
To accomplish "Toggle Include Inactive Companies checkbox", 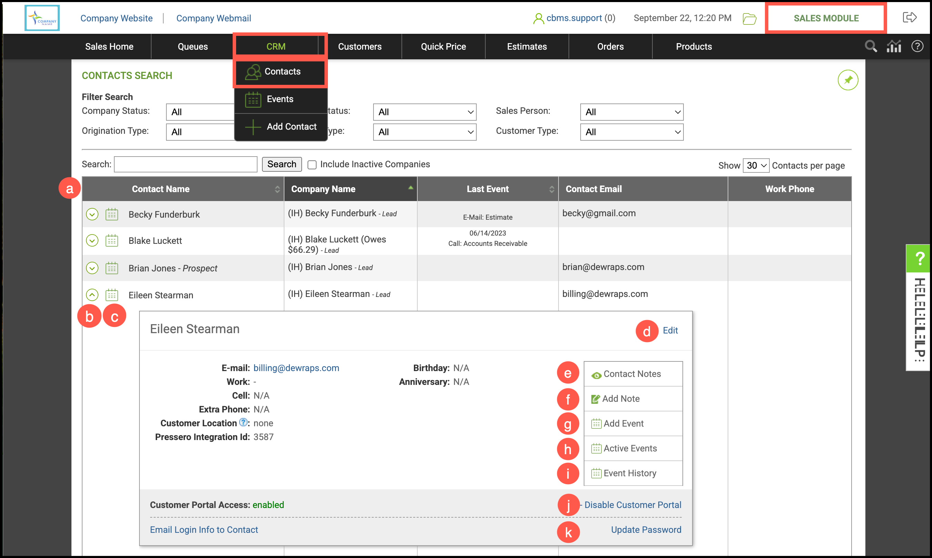I will (x=312, y=165).
